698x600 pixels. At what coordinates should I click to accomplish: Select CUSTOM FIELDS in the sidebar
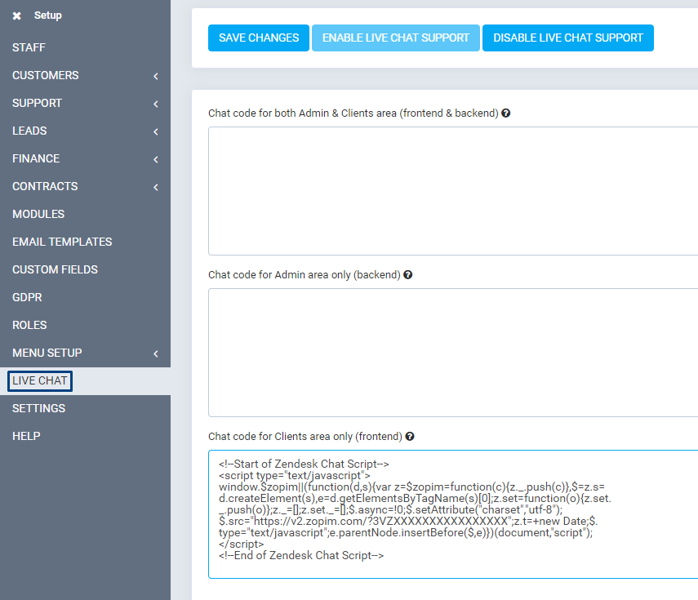point(55,269)
